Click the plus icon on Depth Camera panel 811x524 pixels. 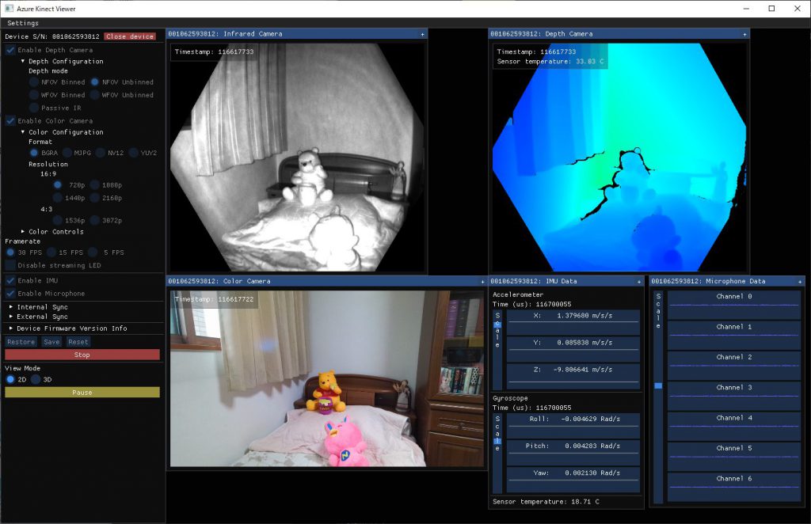click(x=744, y=34)
